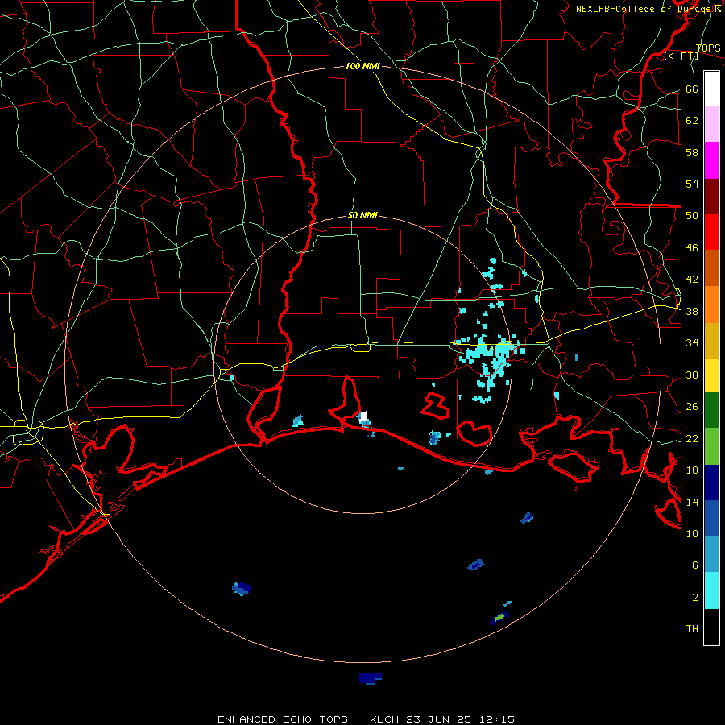The width and height of the screenshot is (725, 725).
Task: Click the 100 NMI range ring label
Action: coord(362,66)
